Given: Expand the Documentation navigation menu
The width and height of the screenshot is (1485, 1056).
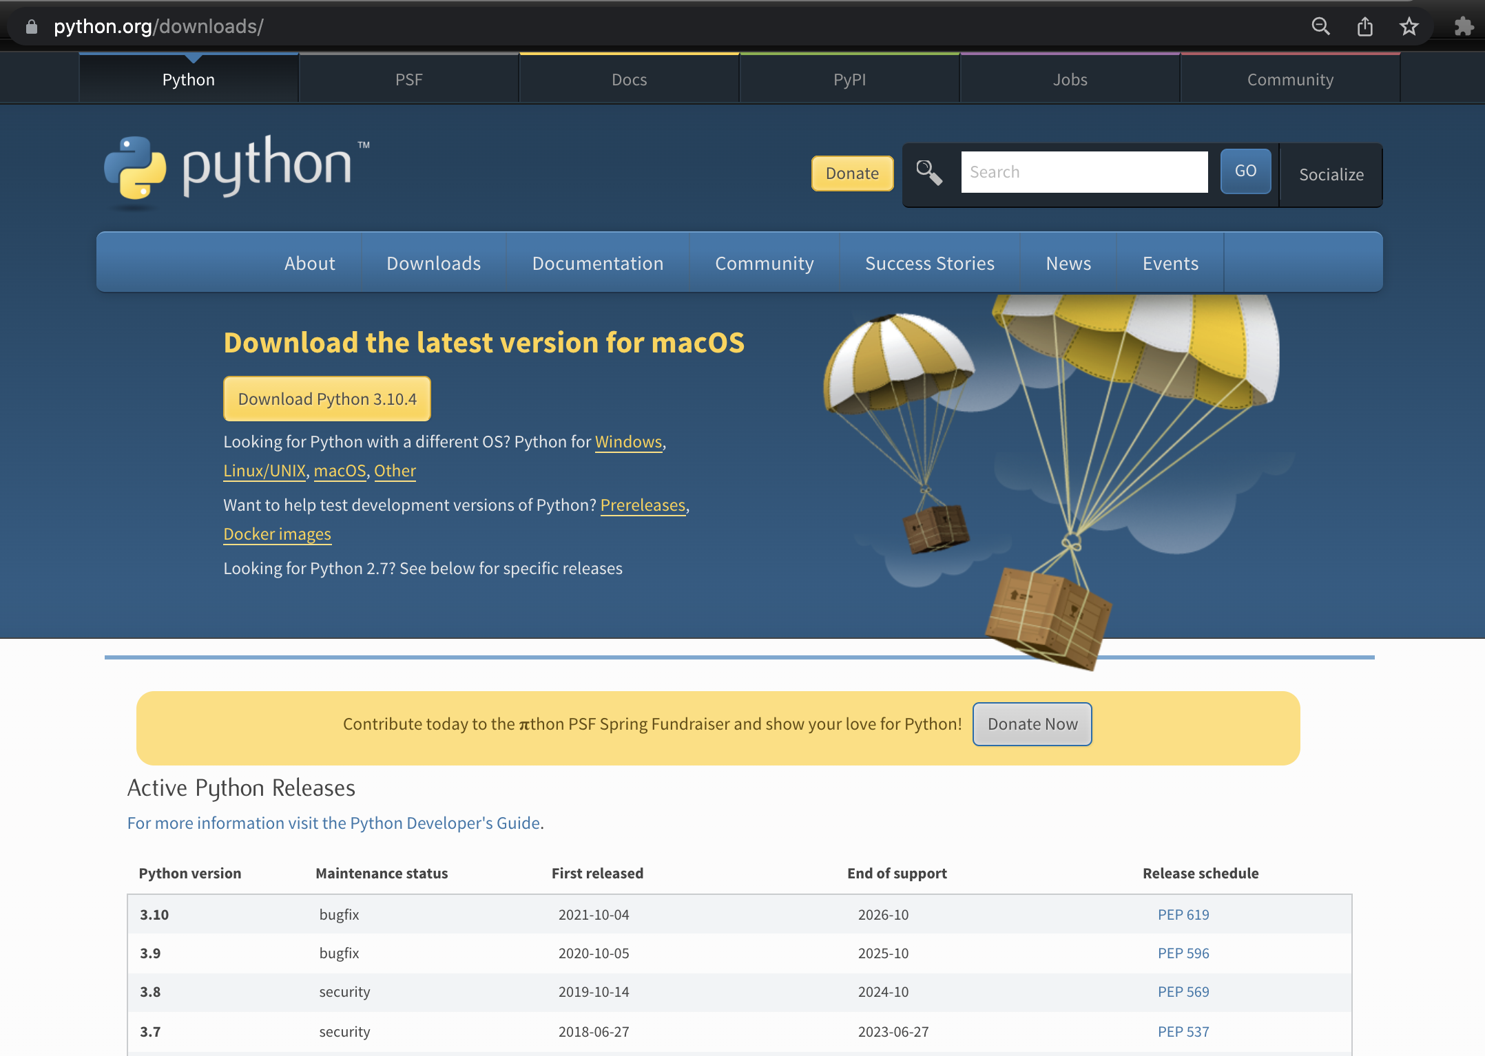Looking at the screenshot, I should [x=597, y=264].
